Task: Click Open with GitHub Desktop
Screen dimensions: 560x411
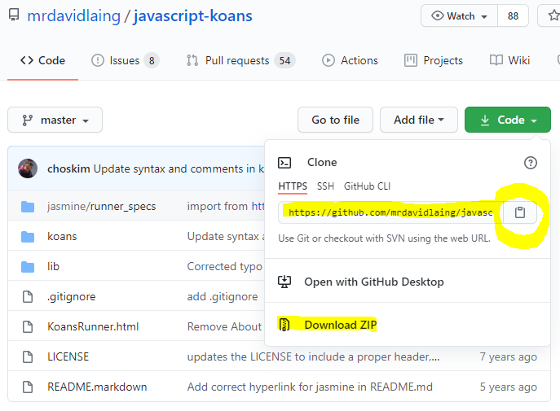Action: [x=373, y=282]
